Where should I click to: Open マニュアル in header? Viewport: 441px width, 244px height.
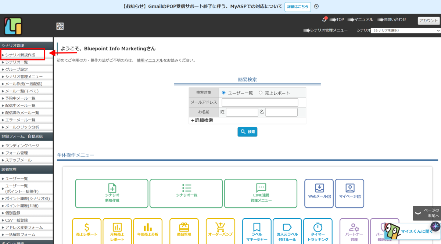pos(360,19)
